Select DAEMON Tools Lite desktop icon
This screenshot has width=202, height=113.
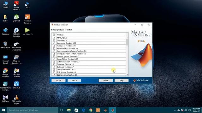point(16,33)
